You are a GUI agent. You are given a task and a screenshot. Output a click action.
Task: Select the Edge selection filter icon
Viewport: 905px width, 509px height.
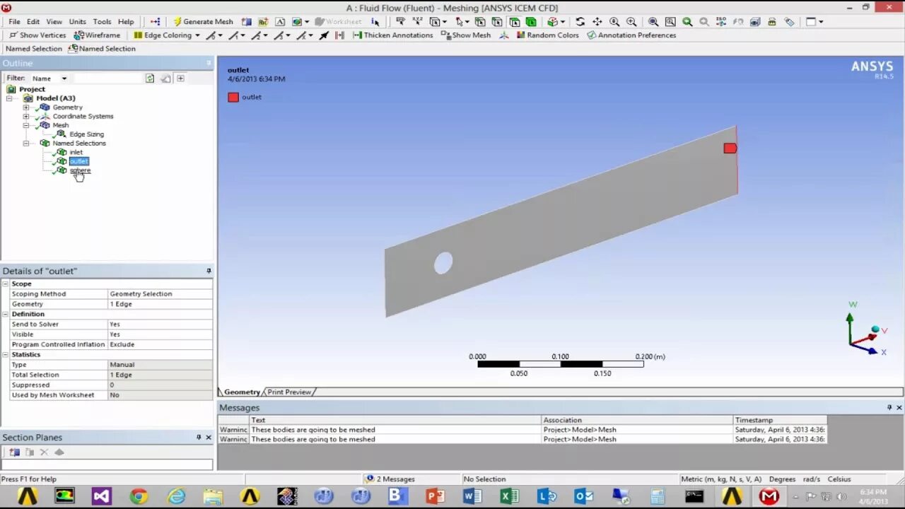point(496,21)
